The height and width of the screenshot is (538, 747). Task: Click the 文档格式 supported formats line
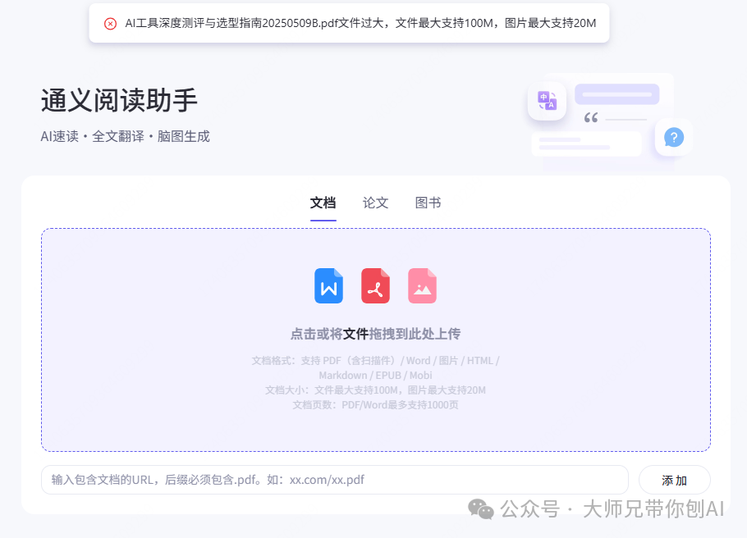(375, 360)
